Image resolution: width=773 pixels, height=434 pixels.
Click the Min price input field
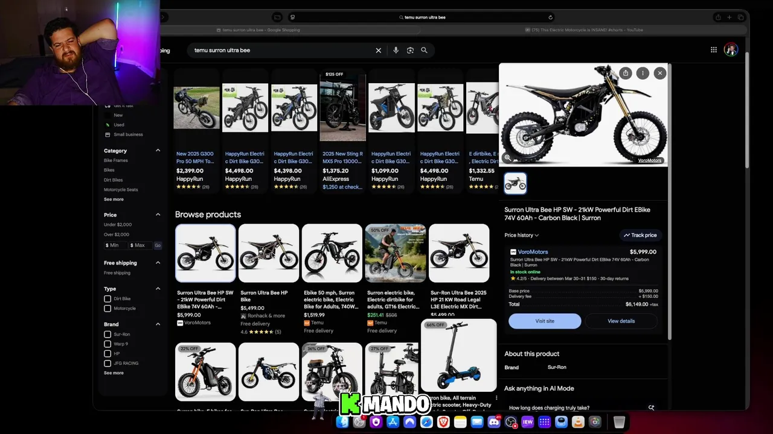(115, 245)
